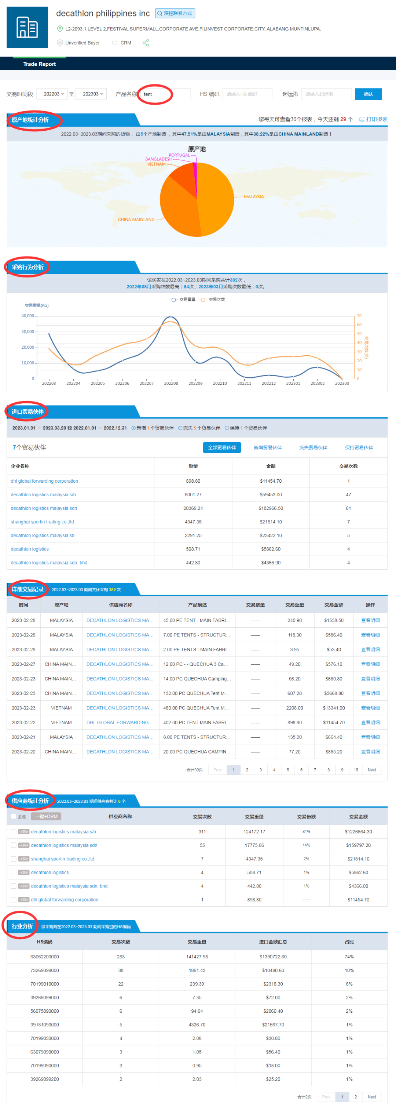Open the end period 202303 dropdown

(x=91, y=94)
